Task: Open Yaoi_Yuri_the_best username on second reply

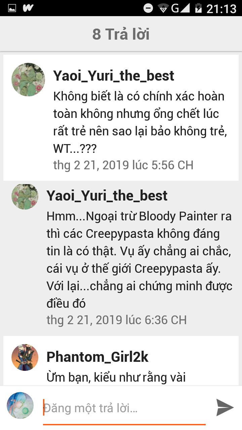Action: [107, 196]
